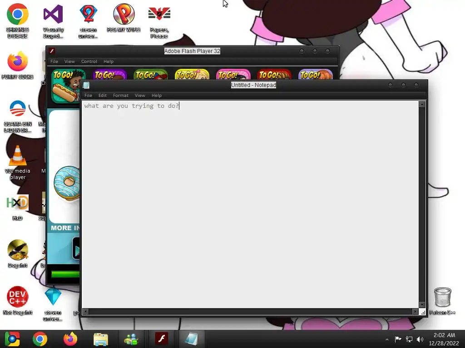Click Notepad vertical scrollbar up arrow
The width and height of the screenshot is (465, 348).
pyautogui.click(x=422, y=105)
